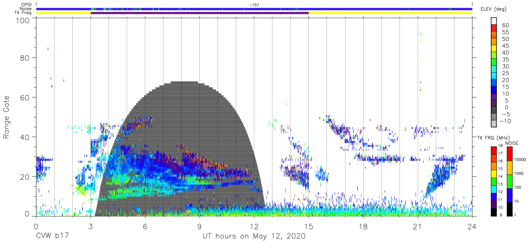Click NOISE legend label 10000

(x=520, y=160)
